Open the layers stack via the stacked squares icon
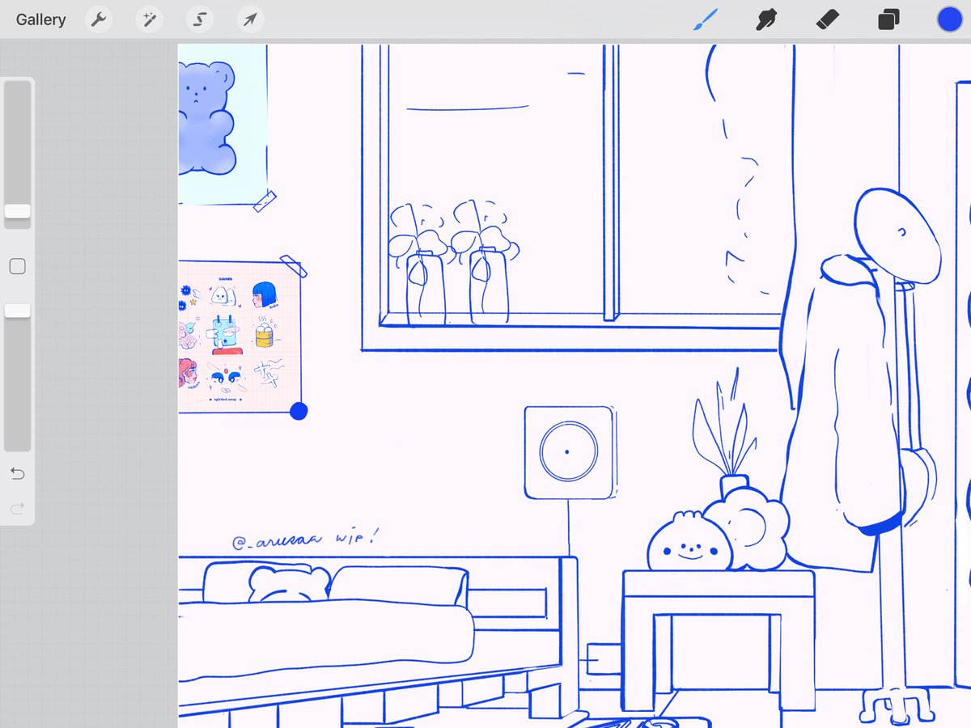The width and height of the screenshot is (971, 728). 888,19
